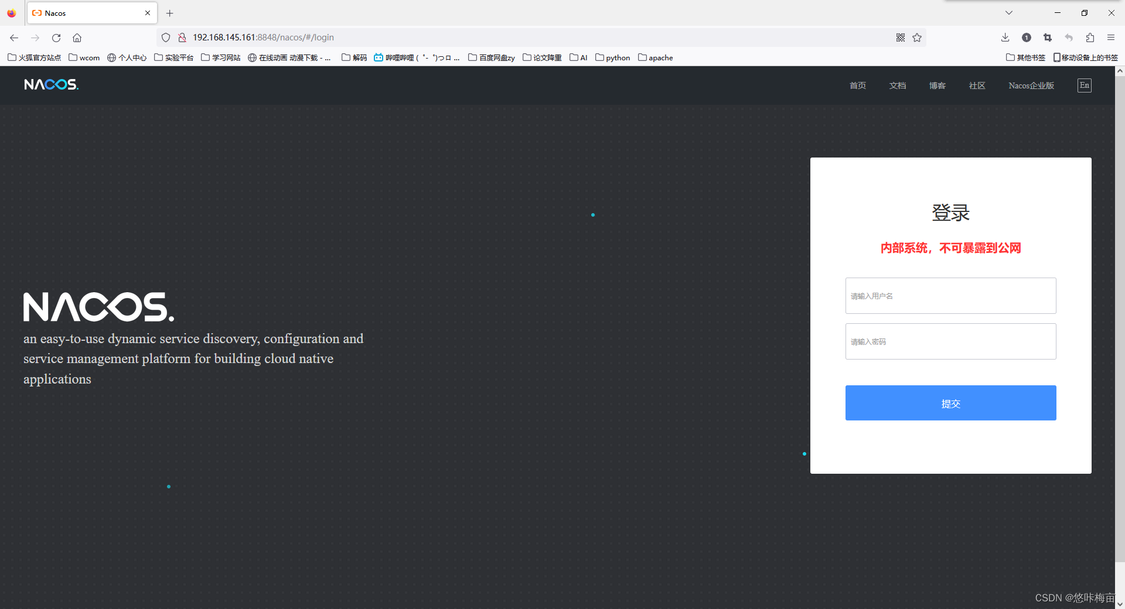This screenshot has width=1125, height=609.
Task: Click the browser back arrow
Action: tap(14, 37)
